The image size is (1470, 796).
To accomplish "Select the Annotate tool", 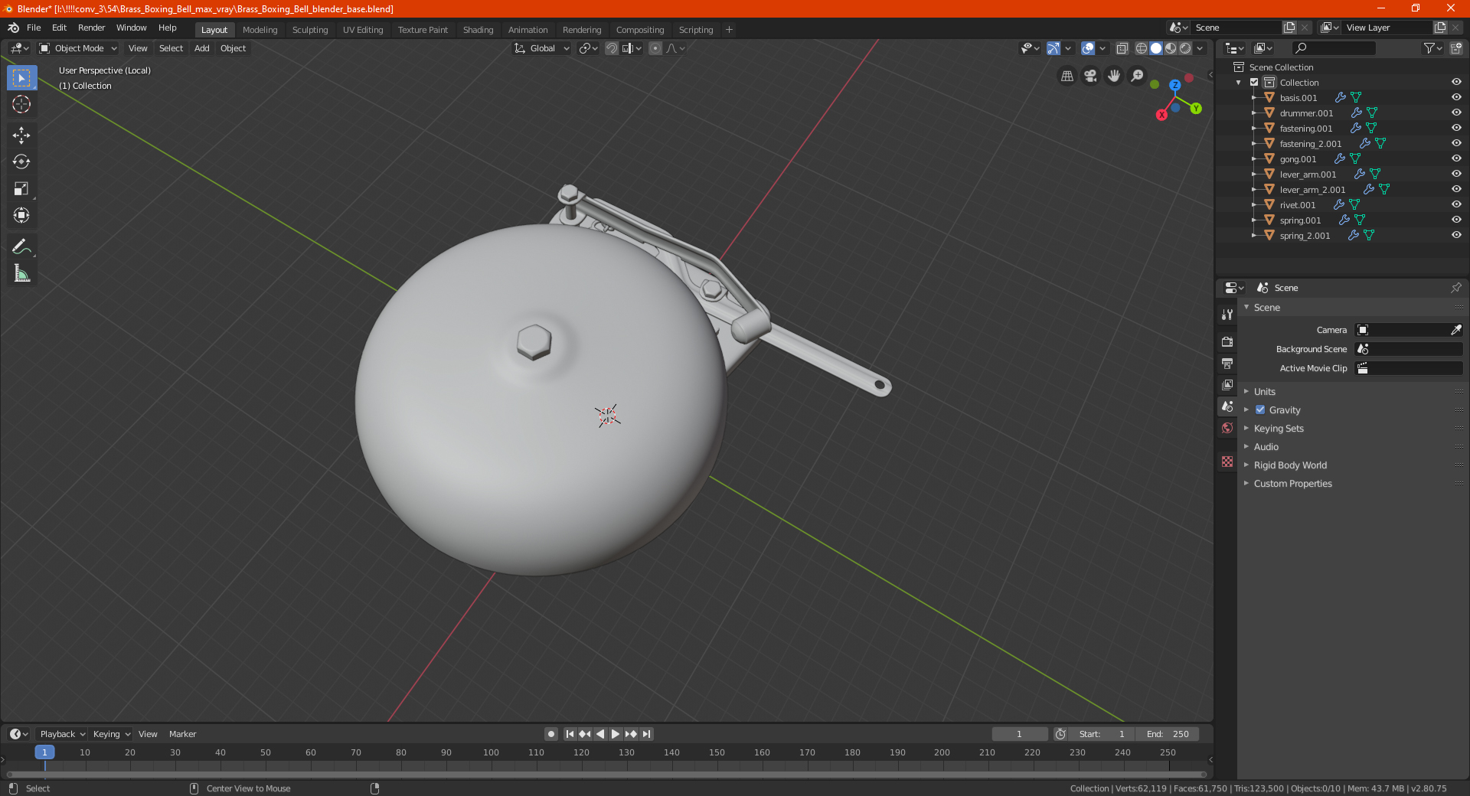I will [x=21, y=246].
